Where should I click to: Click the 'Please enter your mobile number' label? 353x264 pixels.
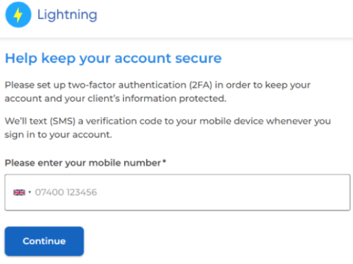pos(83,163)
